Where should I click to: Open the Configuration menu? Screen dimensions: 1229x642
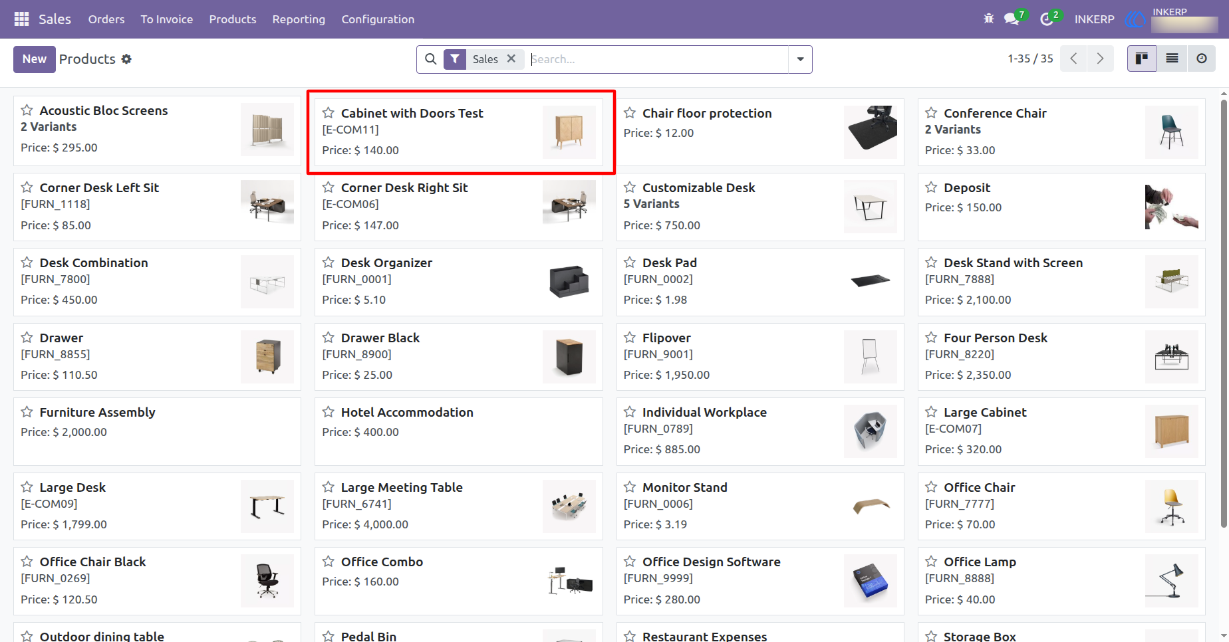(x=378, y=19)
